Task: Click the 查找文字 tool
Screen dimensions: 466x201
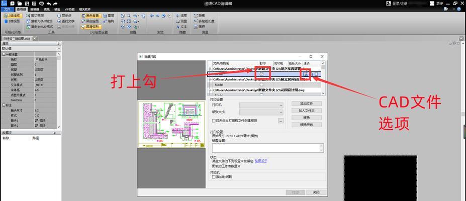Action: 66,21
